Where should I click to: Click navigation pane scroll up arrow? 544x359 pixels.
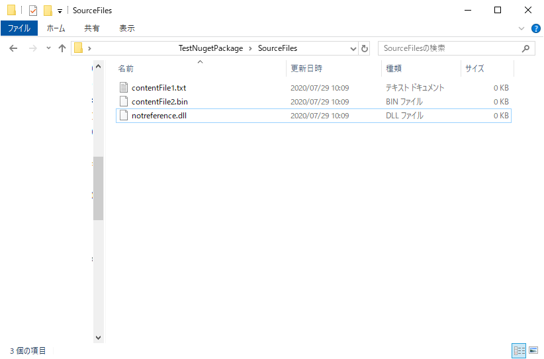(x=98, y=66)
